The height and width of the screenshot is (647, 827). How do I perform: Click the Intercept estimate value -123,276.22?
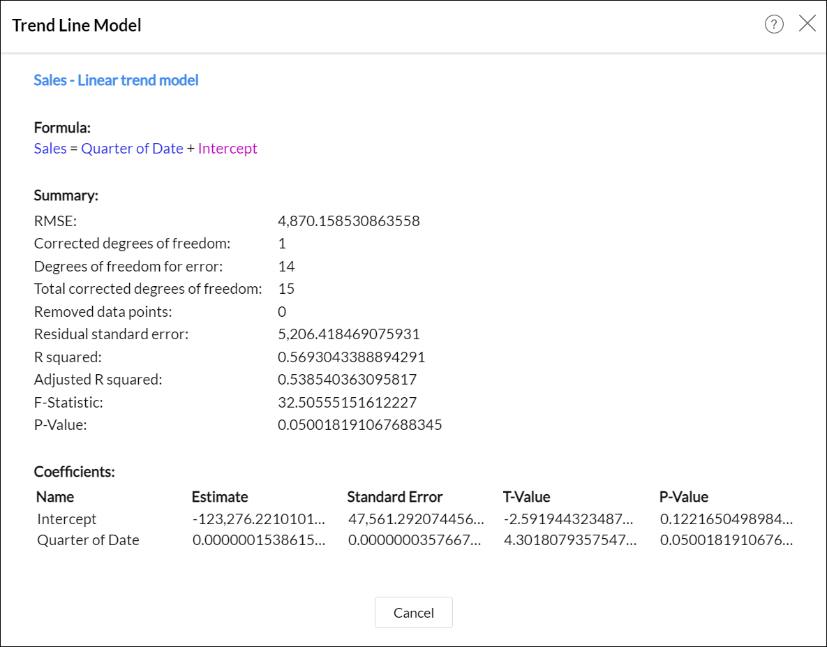258,519
